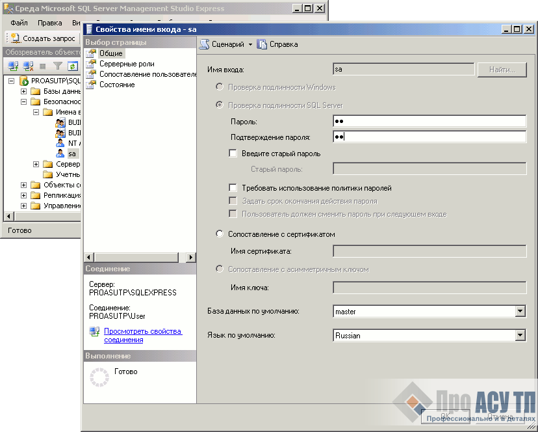Select Проверка подлинности Windows radio button
Viewport: 538px width, 432px height.
(x=220, y=87)
